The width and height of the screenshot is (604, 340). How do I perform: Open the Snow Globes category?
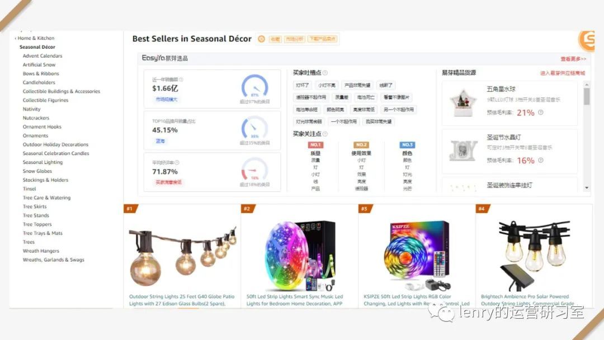pyautogui.click(x=37, y=171)
